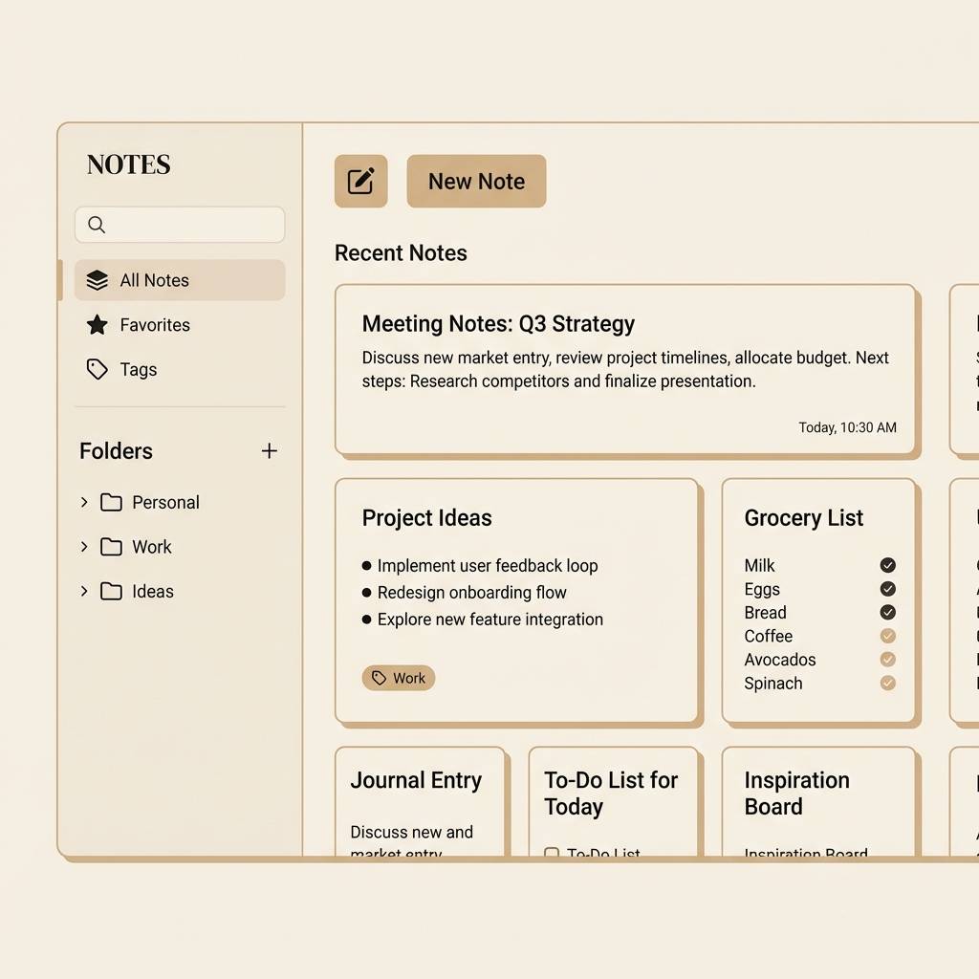
Task: Open the Personal folder icon
Action: (x=111, y=502)
